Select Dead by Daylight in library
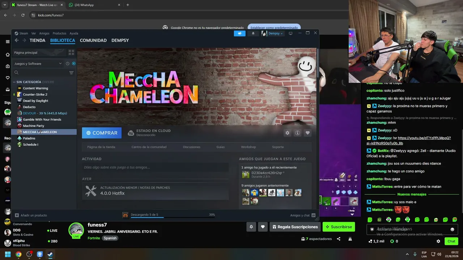 tap(35, 101)
